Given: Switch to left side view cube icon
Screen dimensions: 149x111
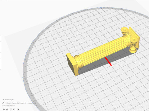Looking at the screenshot, I should click(14, 109).
